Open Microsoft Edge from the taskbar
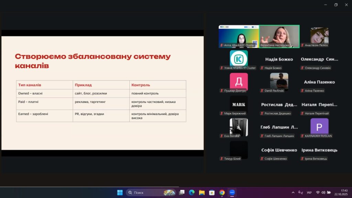Screen dimensions: 352x198 (x=192, y=192)
